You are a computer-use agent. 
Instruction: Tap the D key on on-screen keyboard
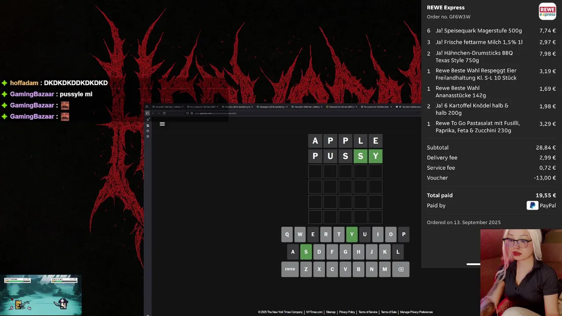point(319,252)
